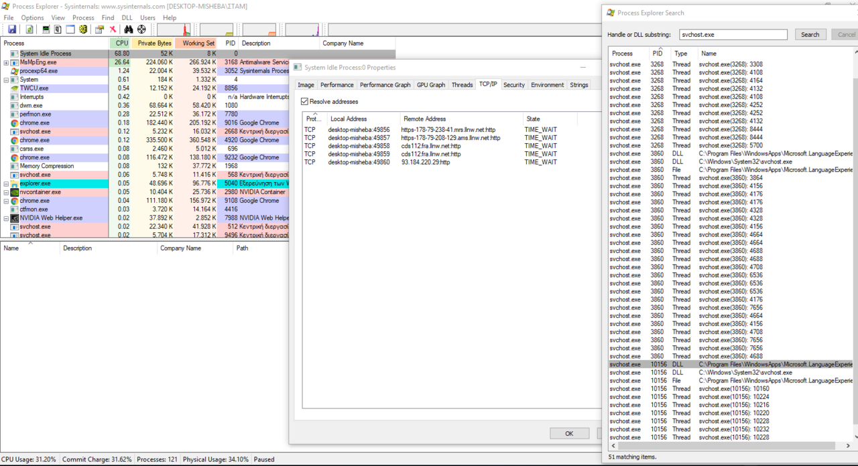This screenshot has width=858, height=466.
Task: Expand the MsMpEng.exe tree node
Action: pyautogui.click(x=6, y=62)
